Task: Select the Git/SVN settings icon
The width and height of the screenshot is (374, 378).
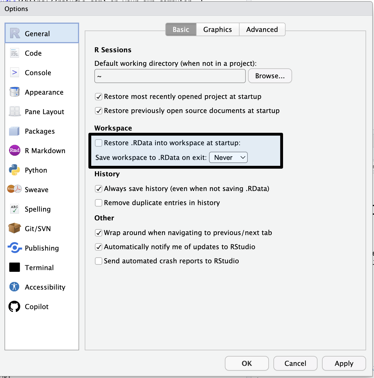Action: (x=14, y=229)
